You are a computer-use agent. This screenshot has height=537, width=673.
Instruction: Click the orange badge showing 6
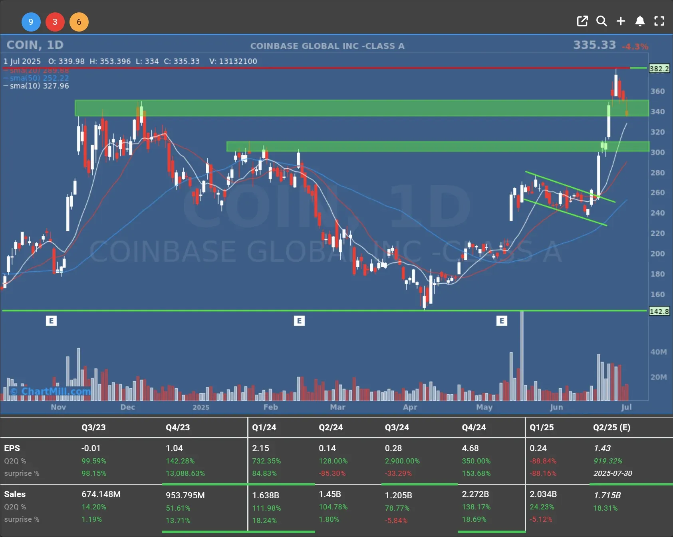79,22
